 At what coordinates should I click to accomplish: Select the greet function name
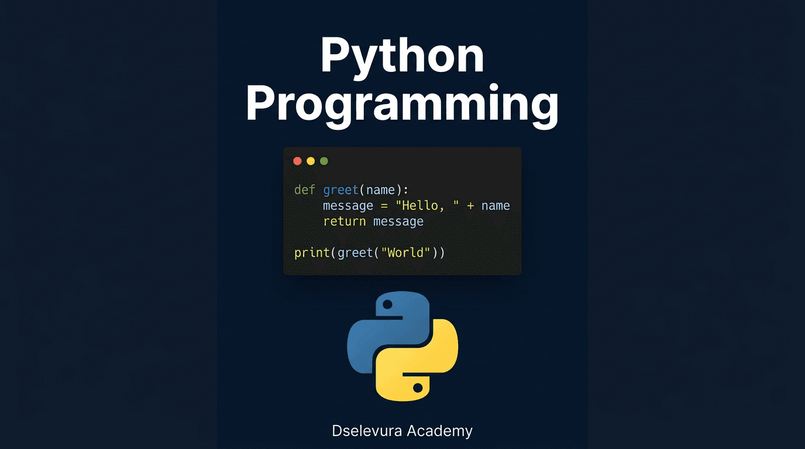[341, 189]
